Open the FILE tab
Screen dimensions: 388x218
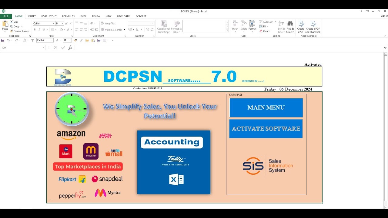pyautogui.click(x=6, y=16)
